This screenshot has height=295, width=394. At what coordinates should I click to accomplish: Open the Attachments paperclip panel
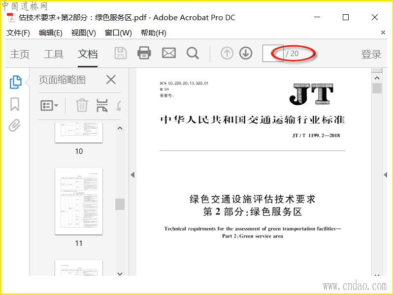(x=15, y=125)
